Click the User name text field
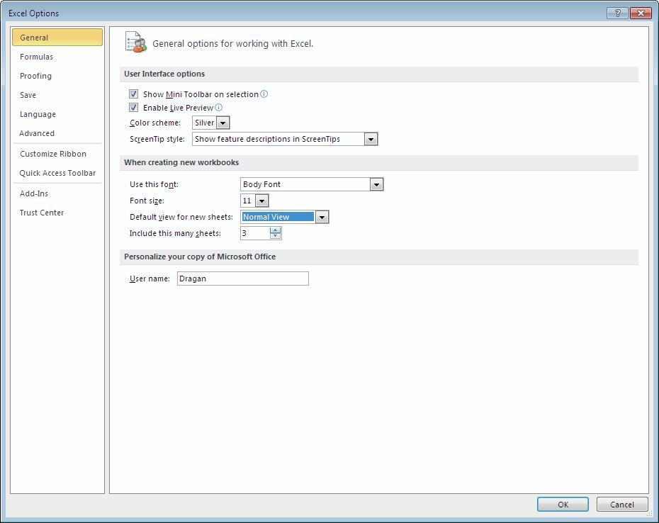Image resolution: width=659 pixels, height=523 pixels. tap(243, 279)
